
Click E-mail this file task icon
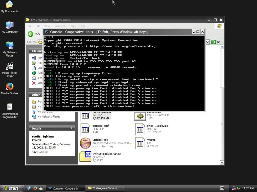[x=34, y=78]
